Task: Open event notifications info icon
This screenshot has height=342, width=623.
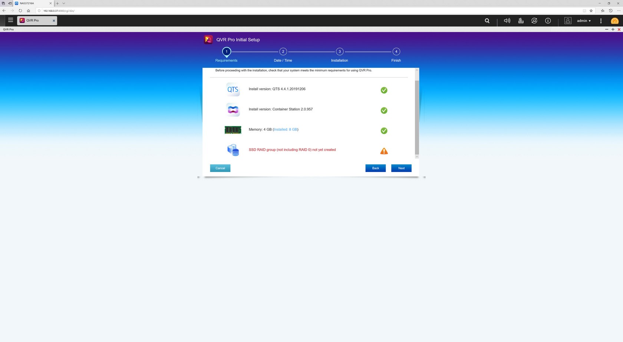Action: [548, 21]
